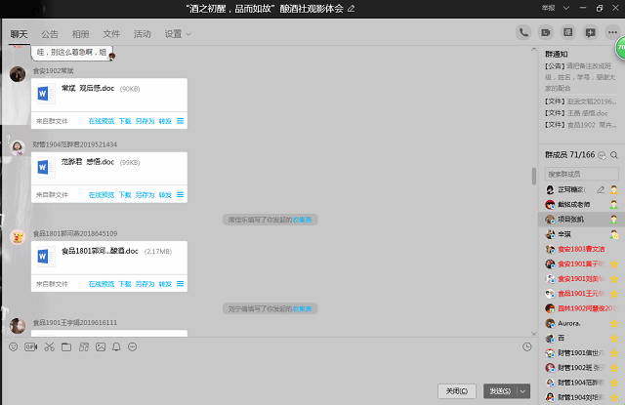
Task: Switch to the 公告 tab
Action: pos(50,34)
